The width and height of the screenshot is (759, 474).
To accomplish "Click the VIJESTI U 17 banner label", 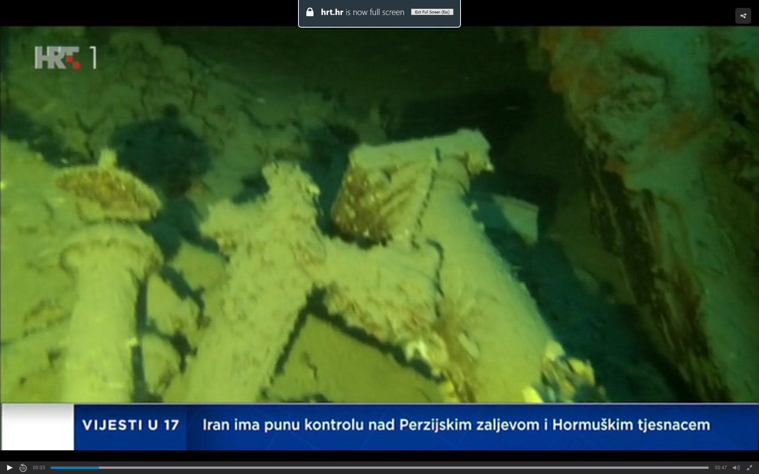I will 130,425.
